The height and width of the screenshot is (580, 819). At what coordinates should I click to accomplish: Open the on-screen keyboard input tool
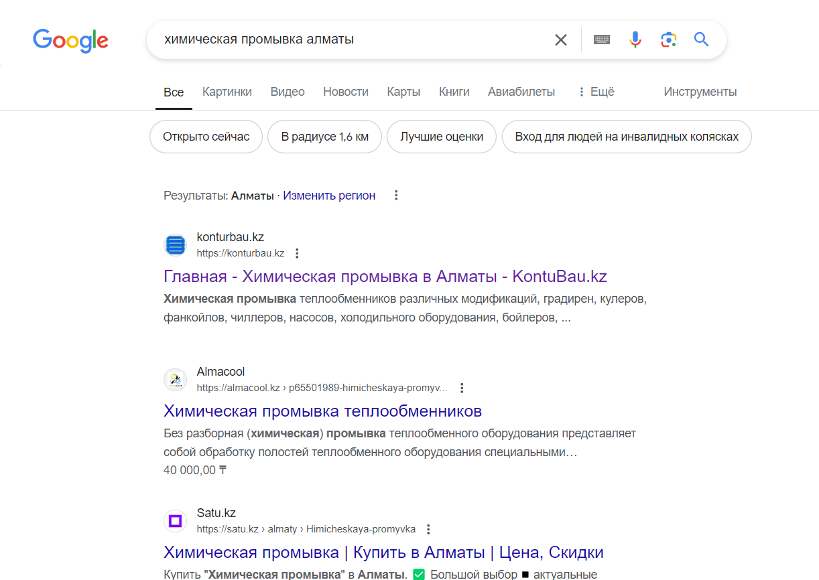coord(602,40)
